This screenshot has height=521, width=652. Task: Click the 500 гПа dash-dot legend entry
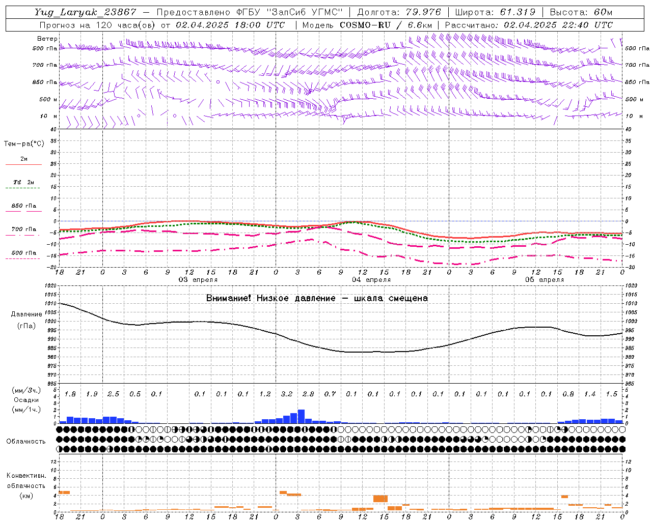tap(23, 255)
